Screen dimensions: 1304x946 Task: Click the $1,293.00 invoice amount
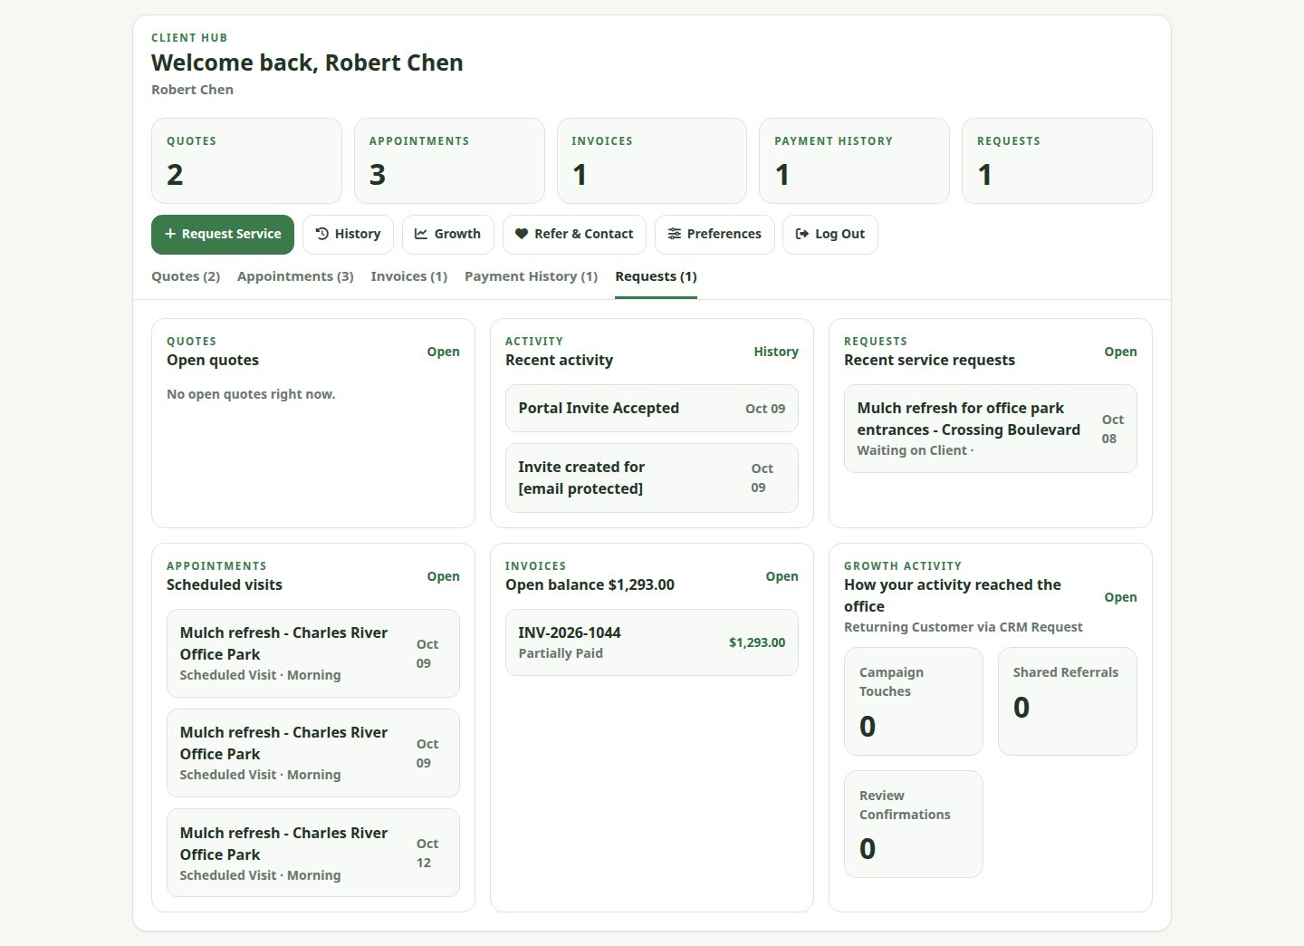(757, 642)
